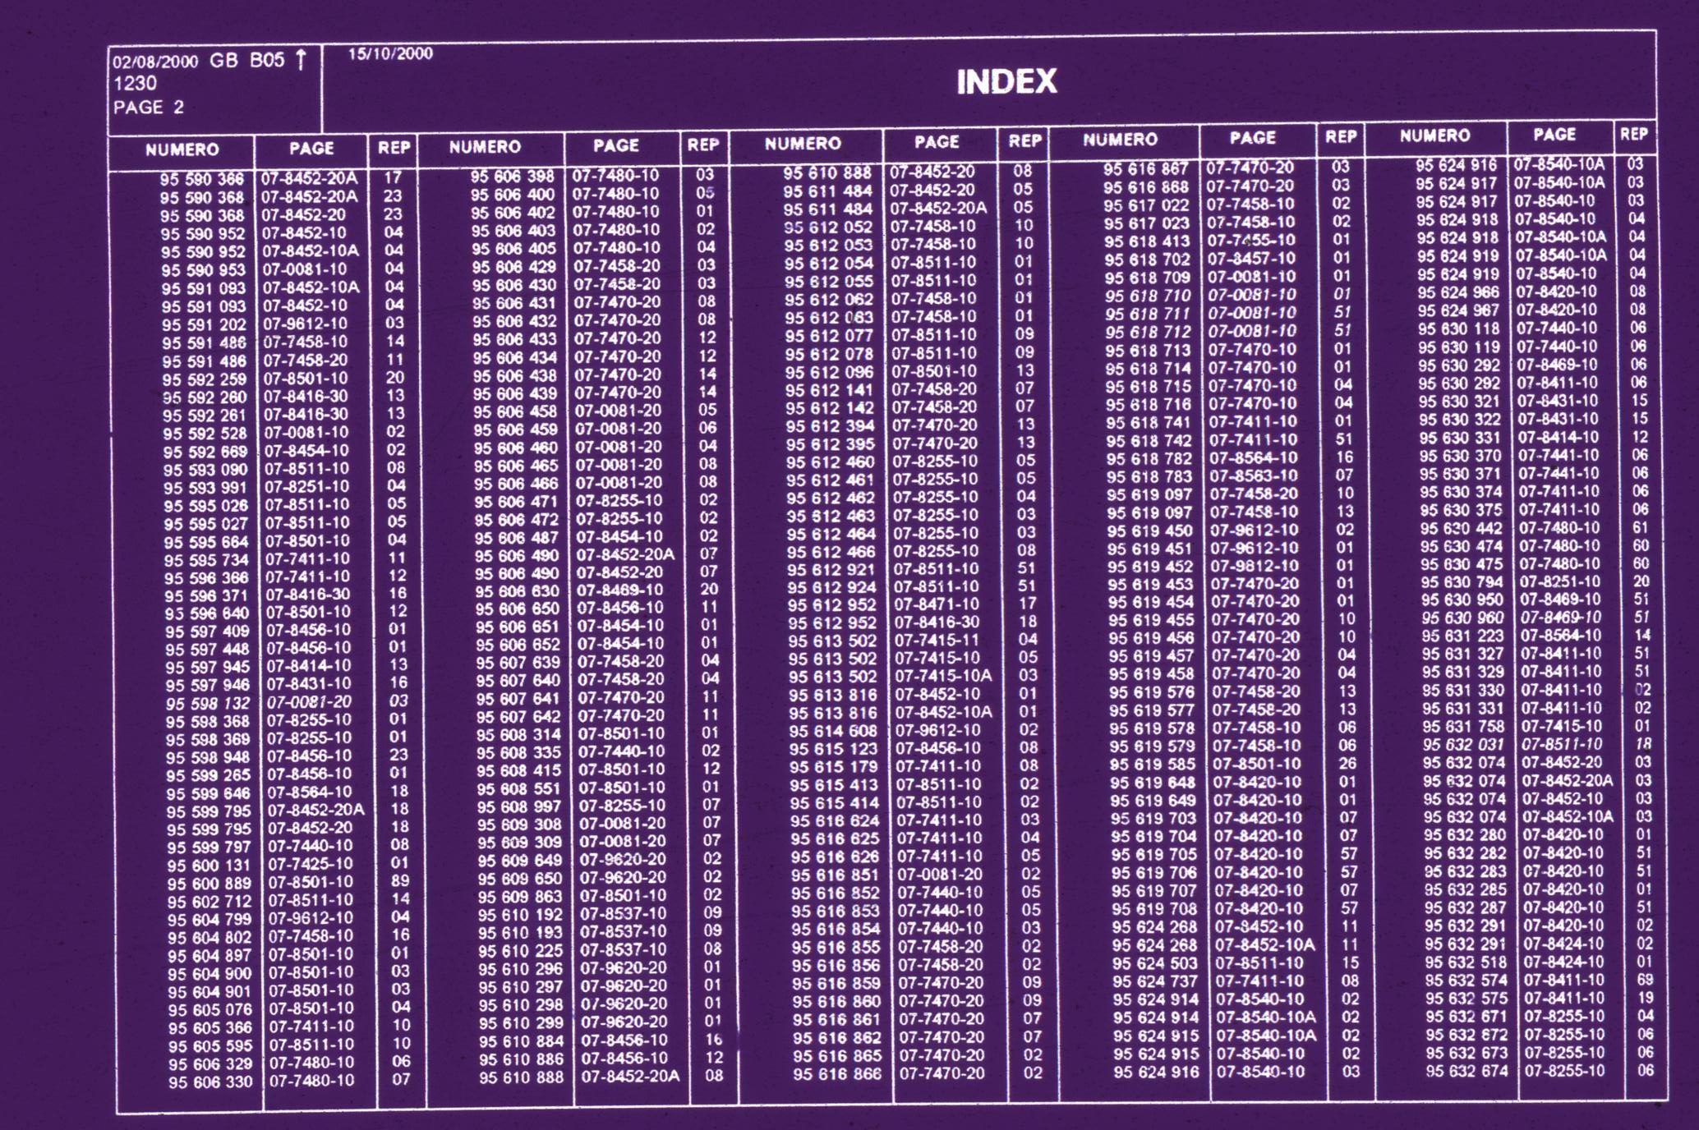Viewport: 1699px width, 1130px height.
Task: Select numero 95 602 712
Action: (x=209, y=902)
